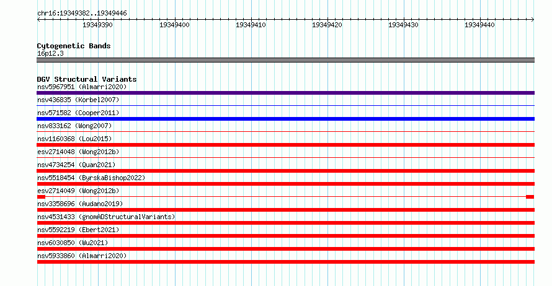
Task: Select the red nsv1160368 variant bar
Action: (x=285, y=145)
